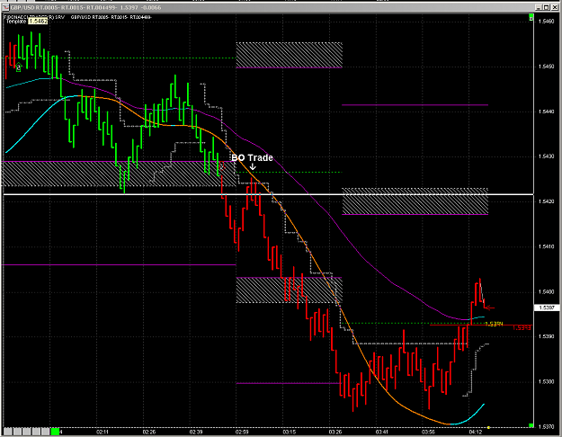Click the chart window icon in title bar
The width and height of the screenshot is (562, 437).
tap(5, 7)
